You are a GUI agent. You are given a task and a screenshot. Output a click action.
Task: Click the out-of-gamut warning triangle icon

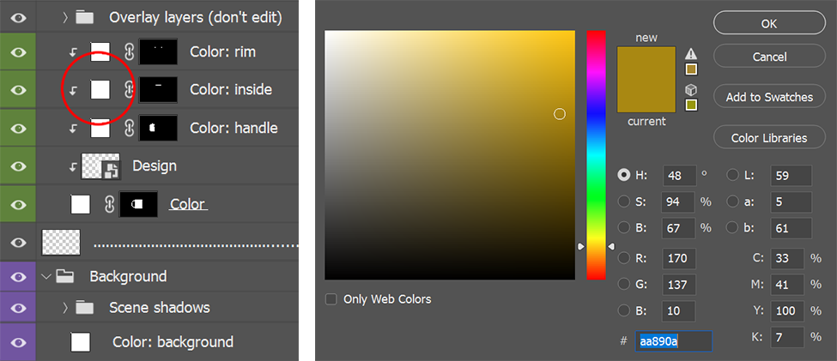click(x=691, y=53)
